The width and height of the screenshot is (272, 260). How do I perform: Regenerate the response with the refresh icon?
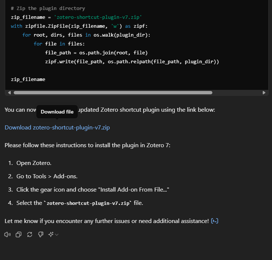click(30, 234)
